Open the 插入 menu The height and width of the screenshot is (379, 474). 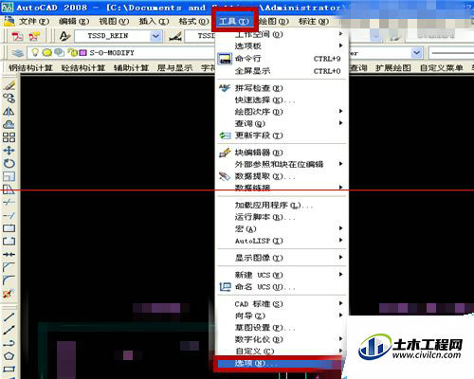155,22
